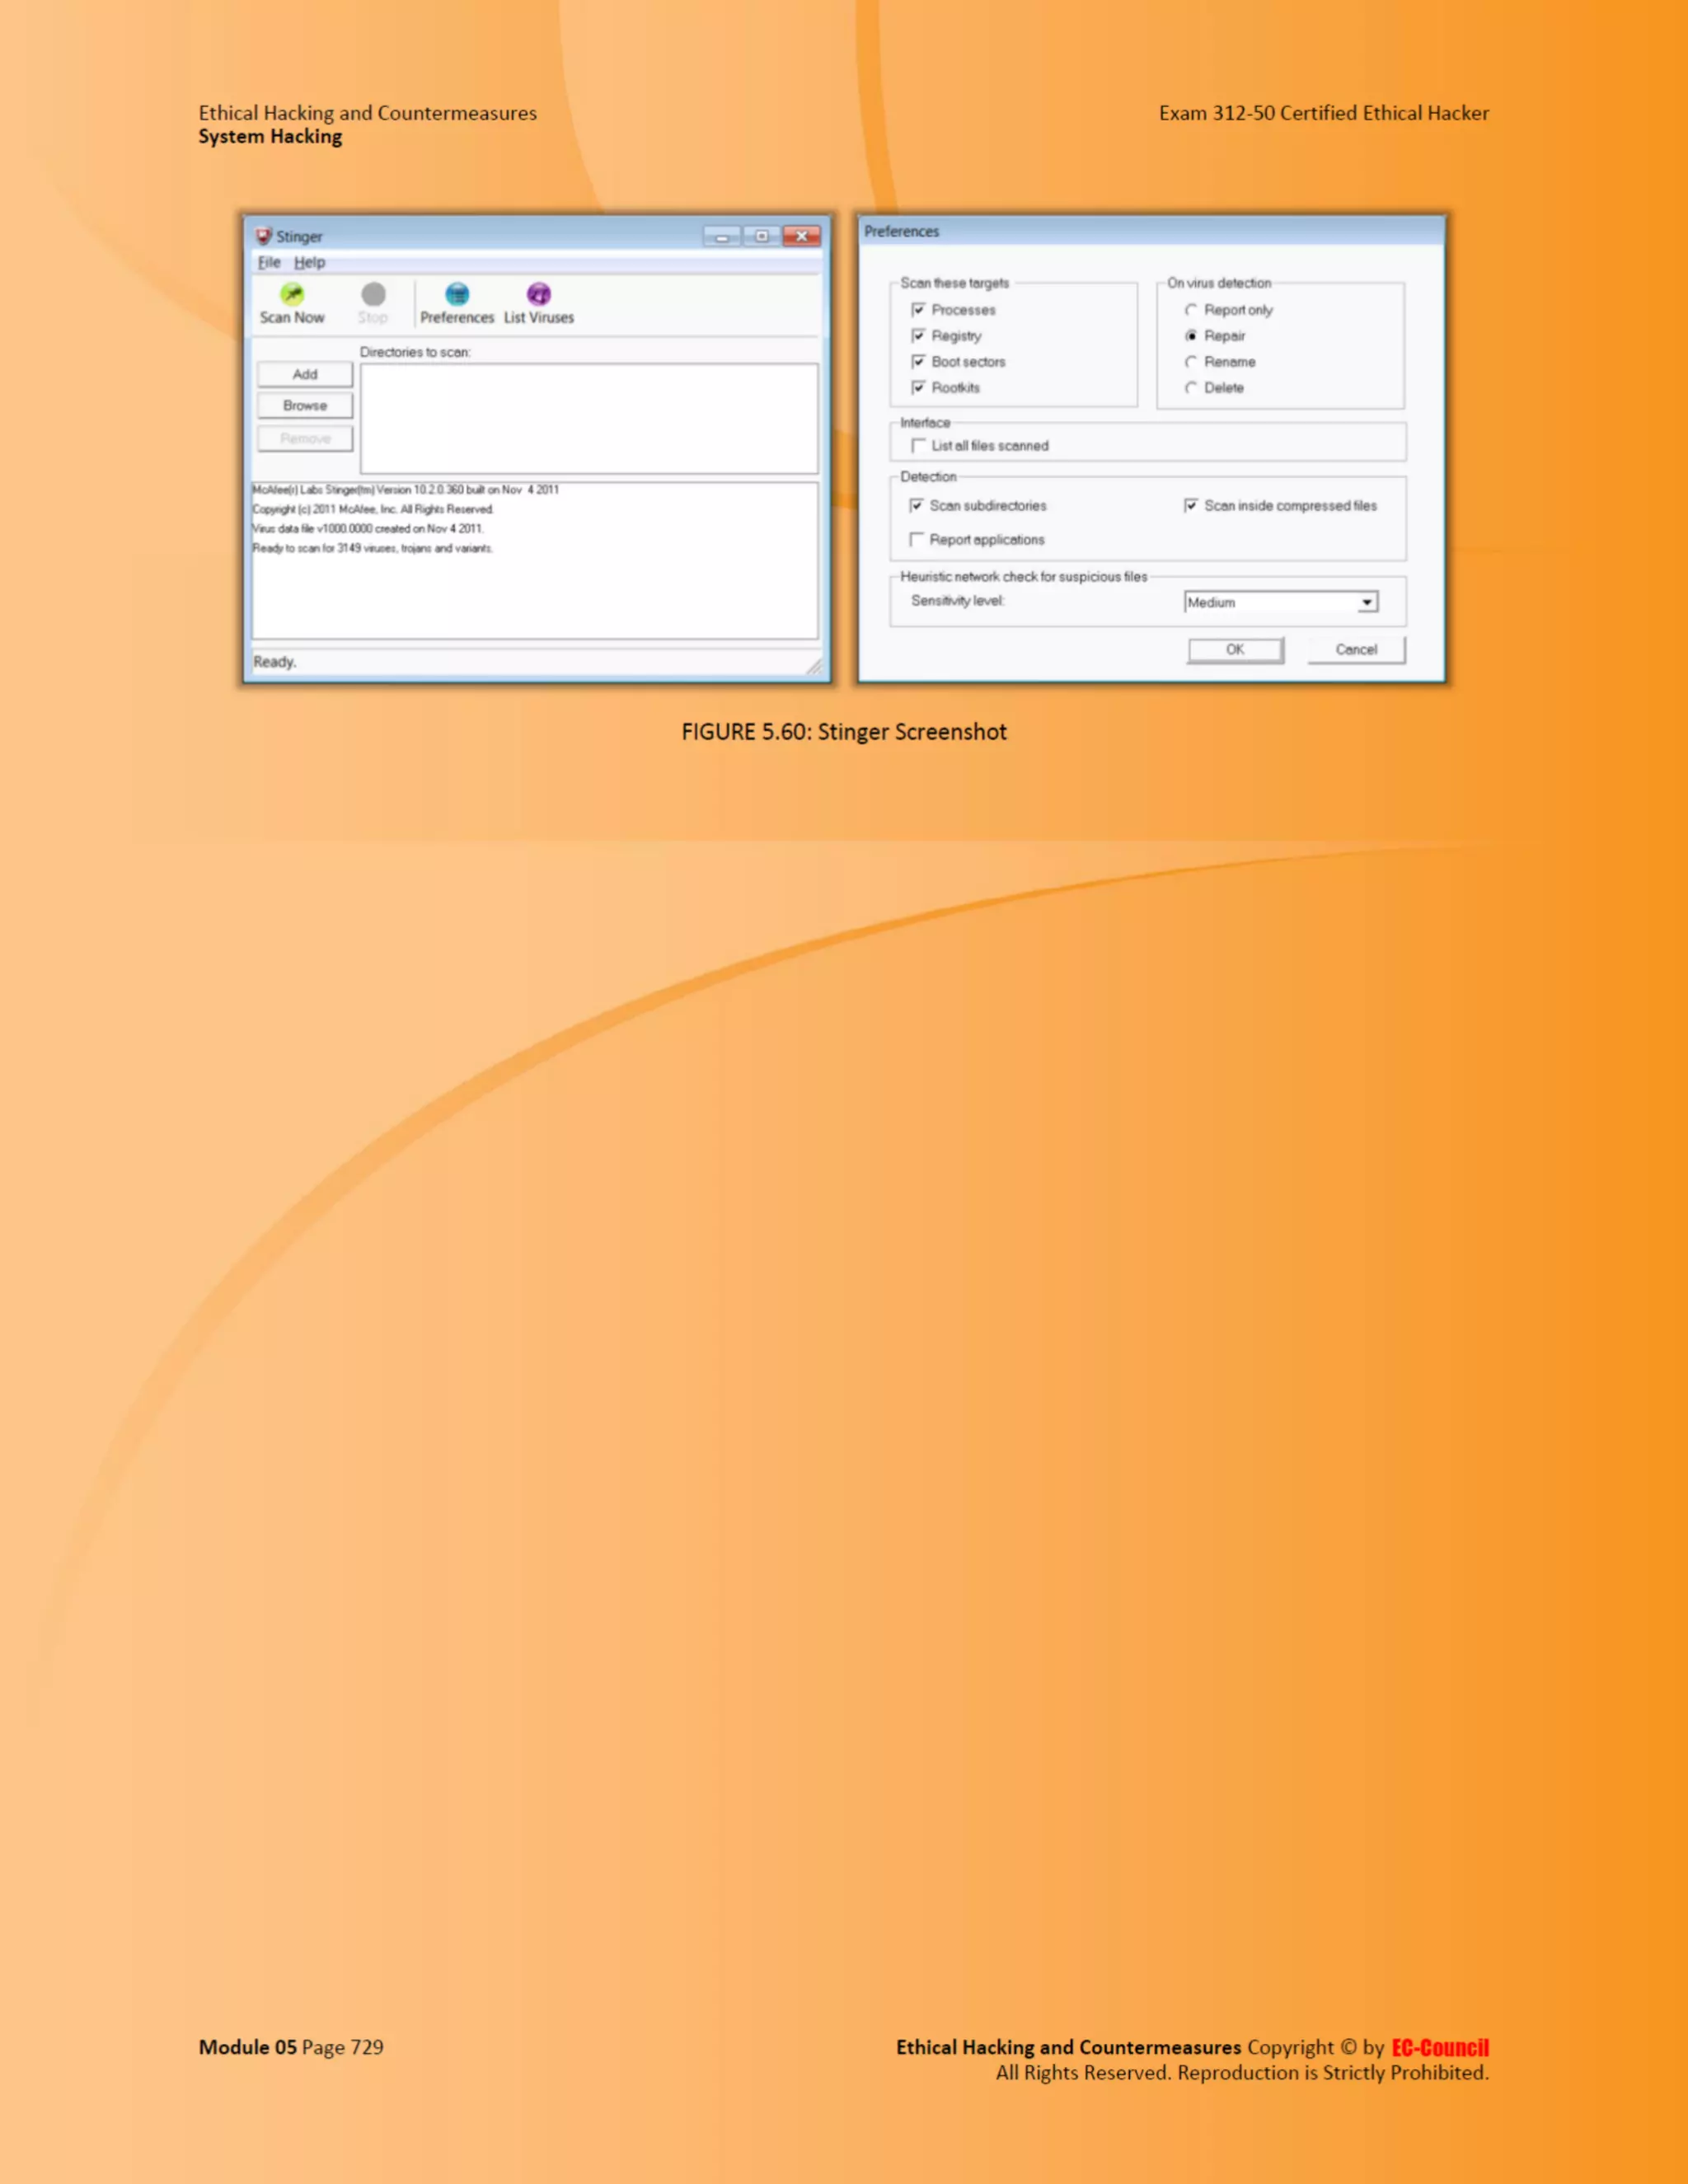This screenshot has width=1688, height=2184.
Task: Toggle the Rootkits checkbox
Action: (x=918, y=388)
